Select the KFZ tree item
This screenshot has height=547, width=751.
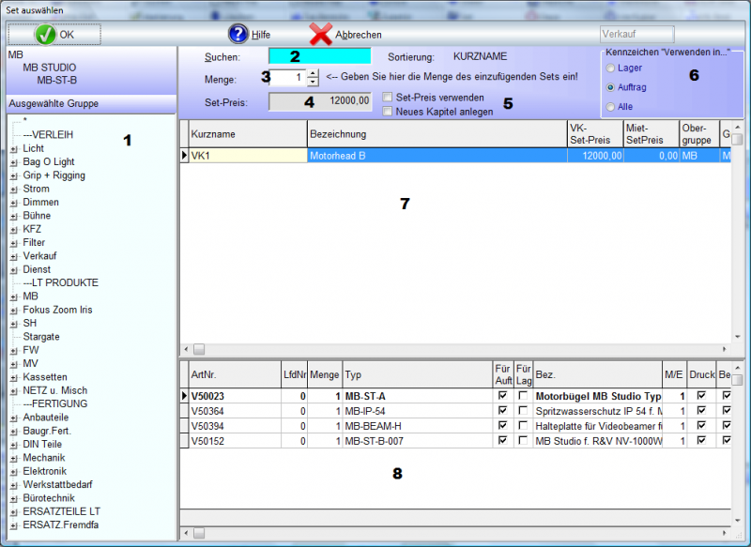coord(32,229)
